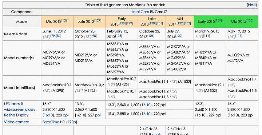The image size is (262, 135).
Task: Select the 'Early 2015' green header text
Action: coord(206,21)
